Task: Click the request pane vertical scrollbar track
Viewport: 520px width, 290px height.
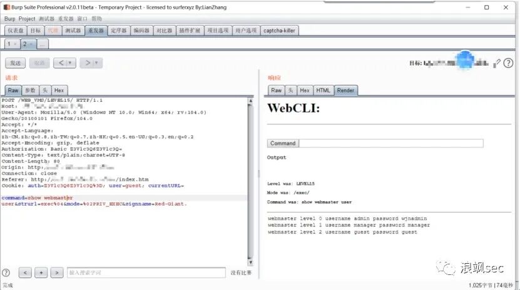Action: click(x=251, y=181)
